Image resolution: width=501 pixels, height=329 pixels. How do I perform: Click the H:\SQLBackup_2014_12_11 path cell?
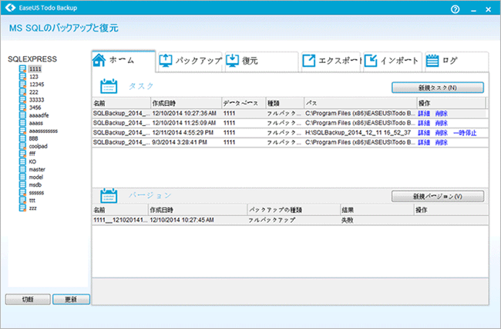(358, 133)
